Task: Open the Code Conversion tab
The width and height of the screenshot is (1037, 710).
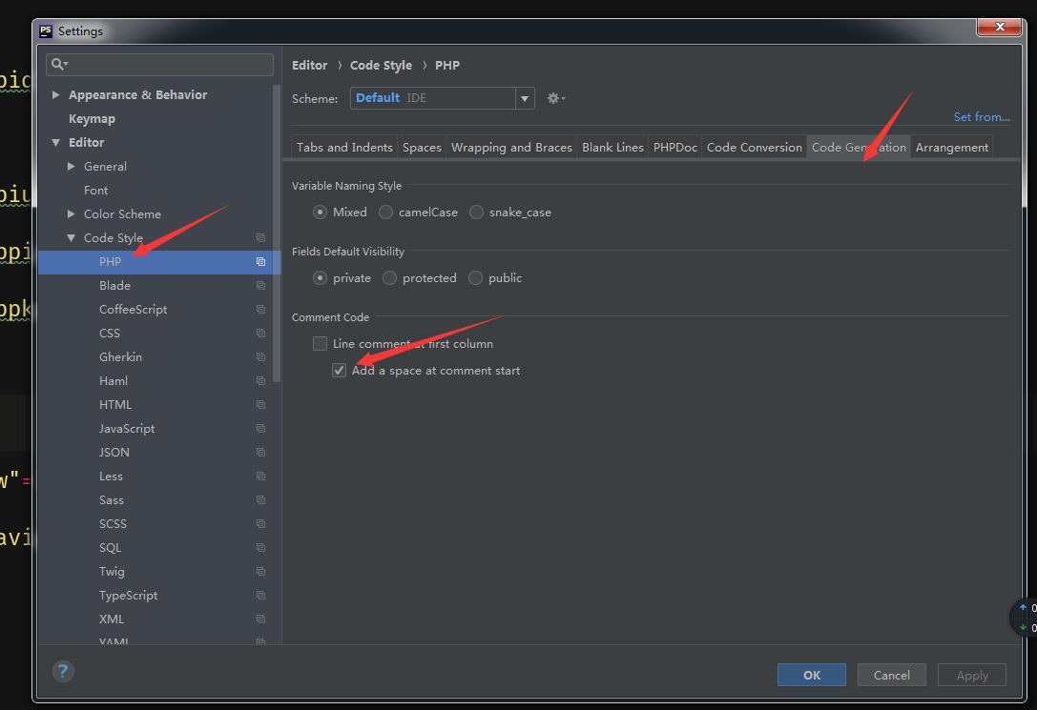Action: (754, 148)
